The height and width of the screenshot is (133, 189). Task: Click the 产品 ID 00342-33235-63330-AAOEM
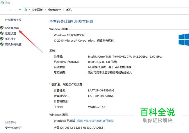[78, 128]
